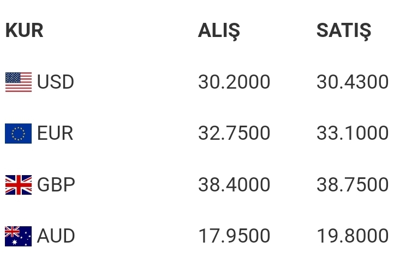Select the USD currency label
This screenshot has height=254, width=400.
pos(56,82)
